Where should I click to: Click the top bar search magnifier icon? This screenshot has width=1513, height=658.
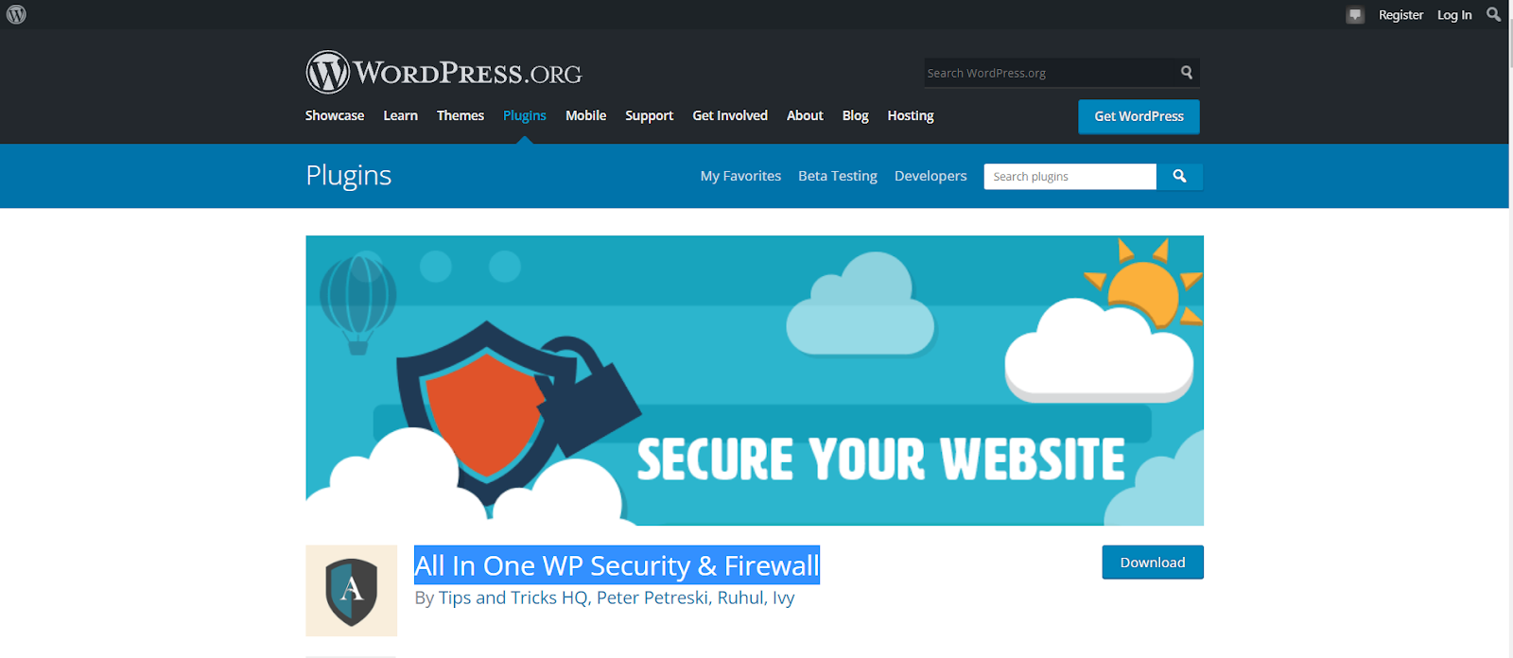click(x=1493, y=14)
